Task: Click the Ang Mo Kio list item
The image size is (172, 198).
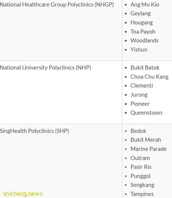Action: point(145,5)
